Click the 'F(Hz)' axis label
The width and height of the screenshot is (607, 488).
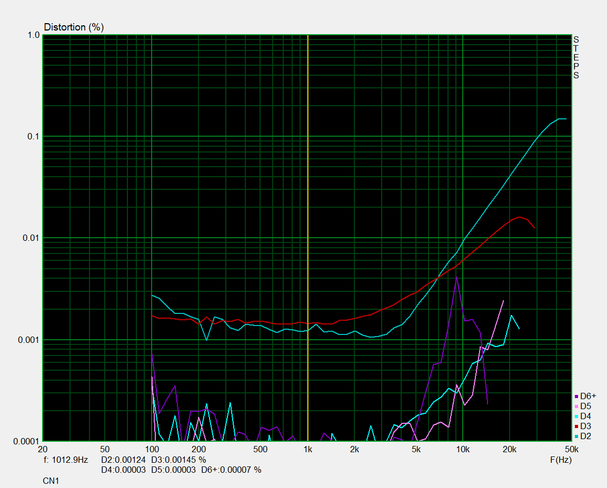561,460
